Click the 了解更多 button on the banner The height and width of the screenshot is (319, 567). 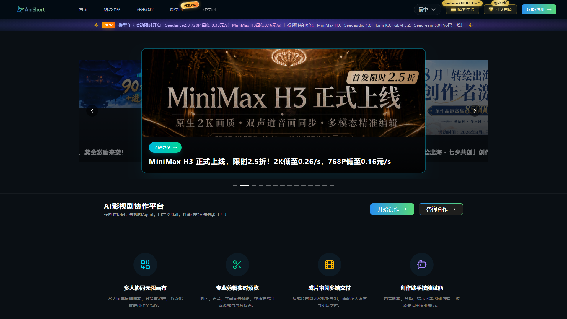pos(165,147)
